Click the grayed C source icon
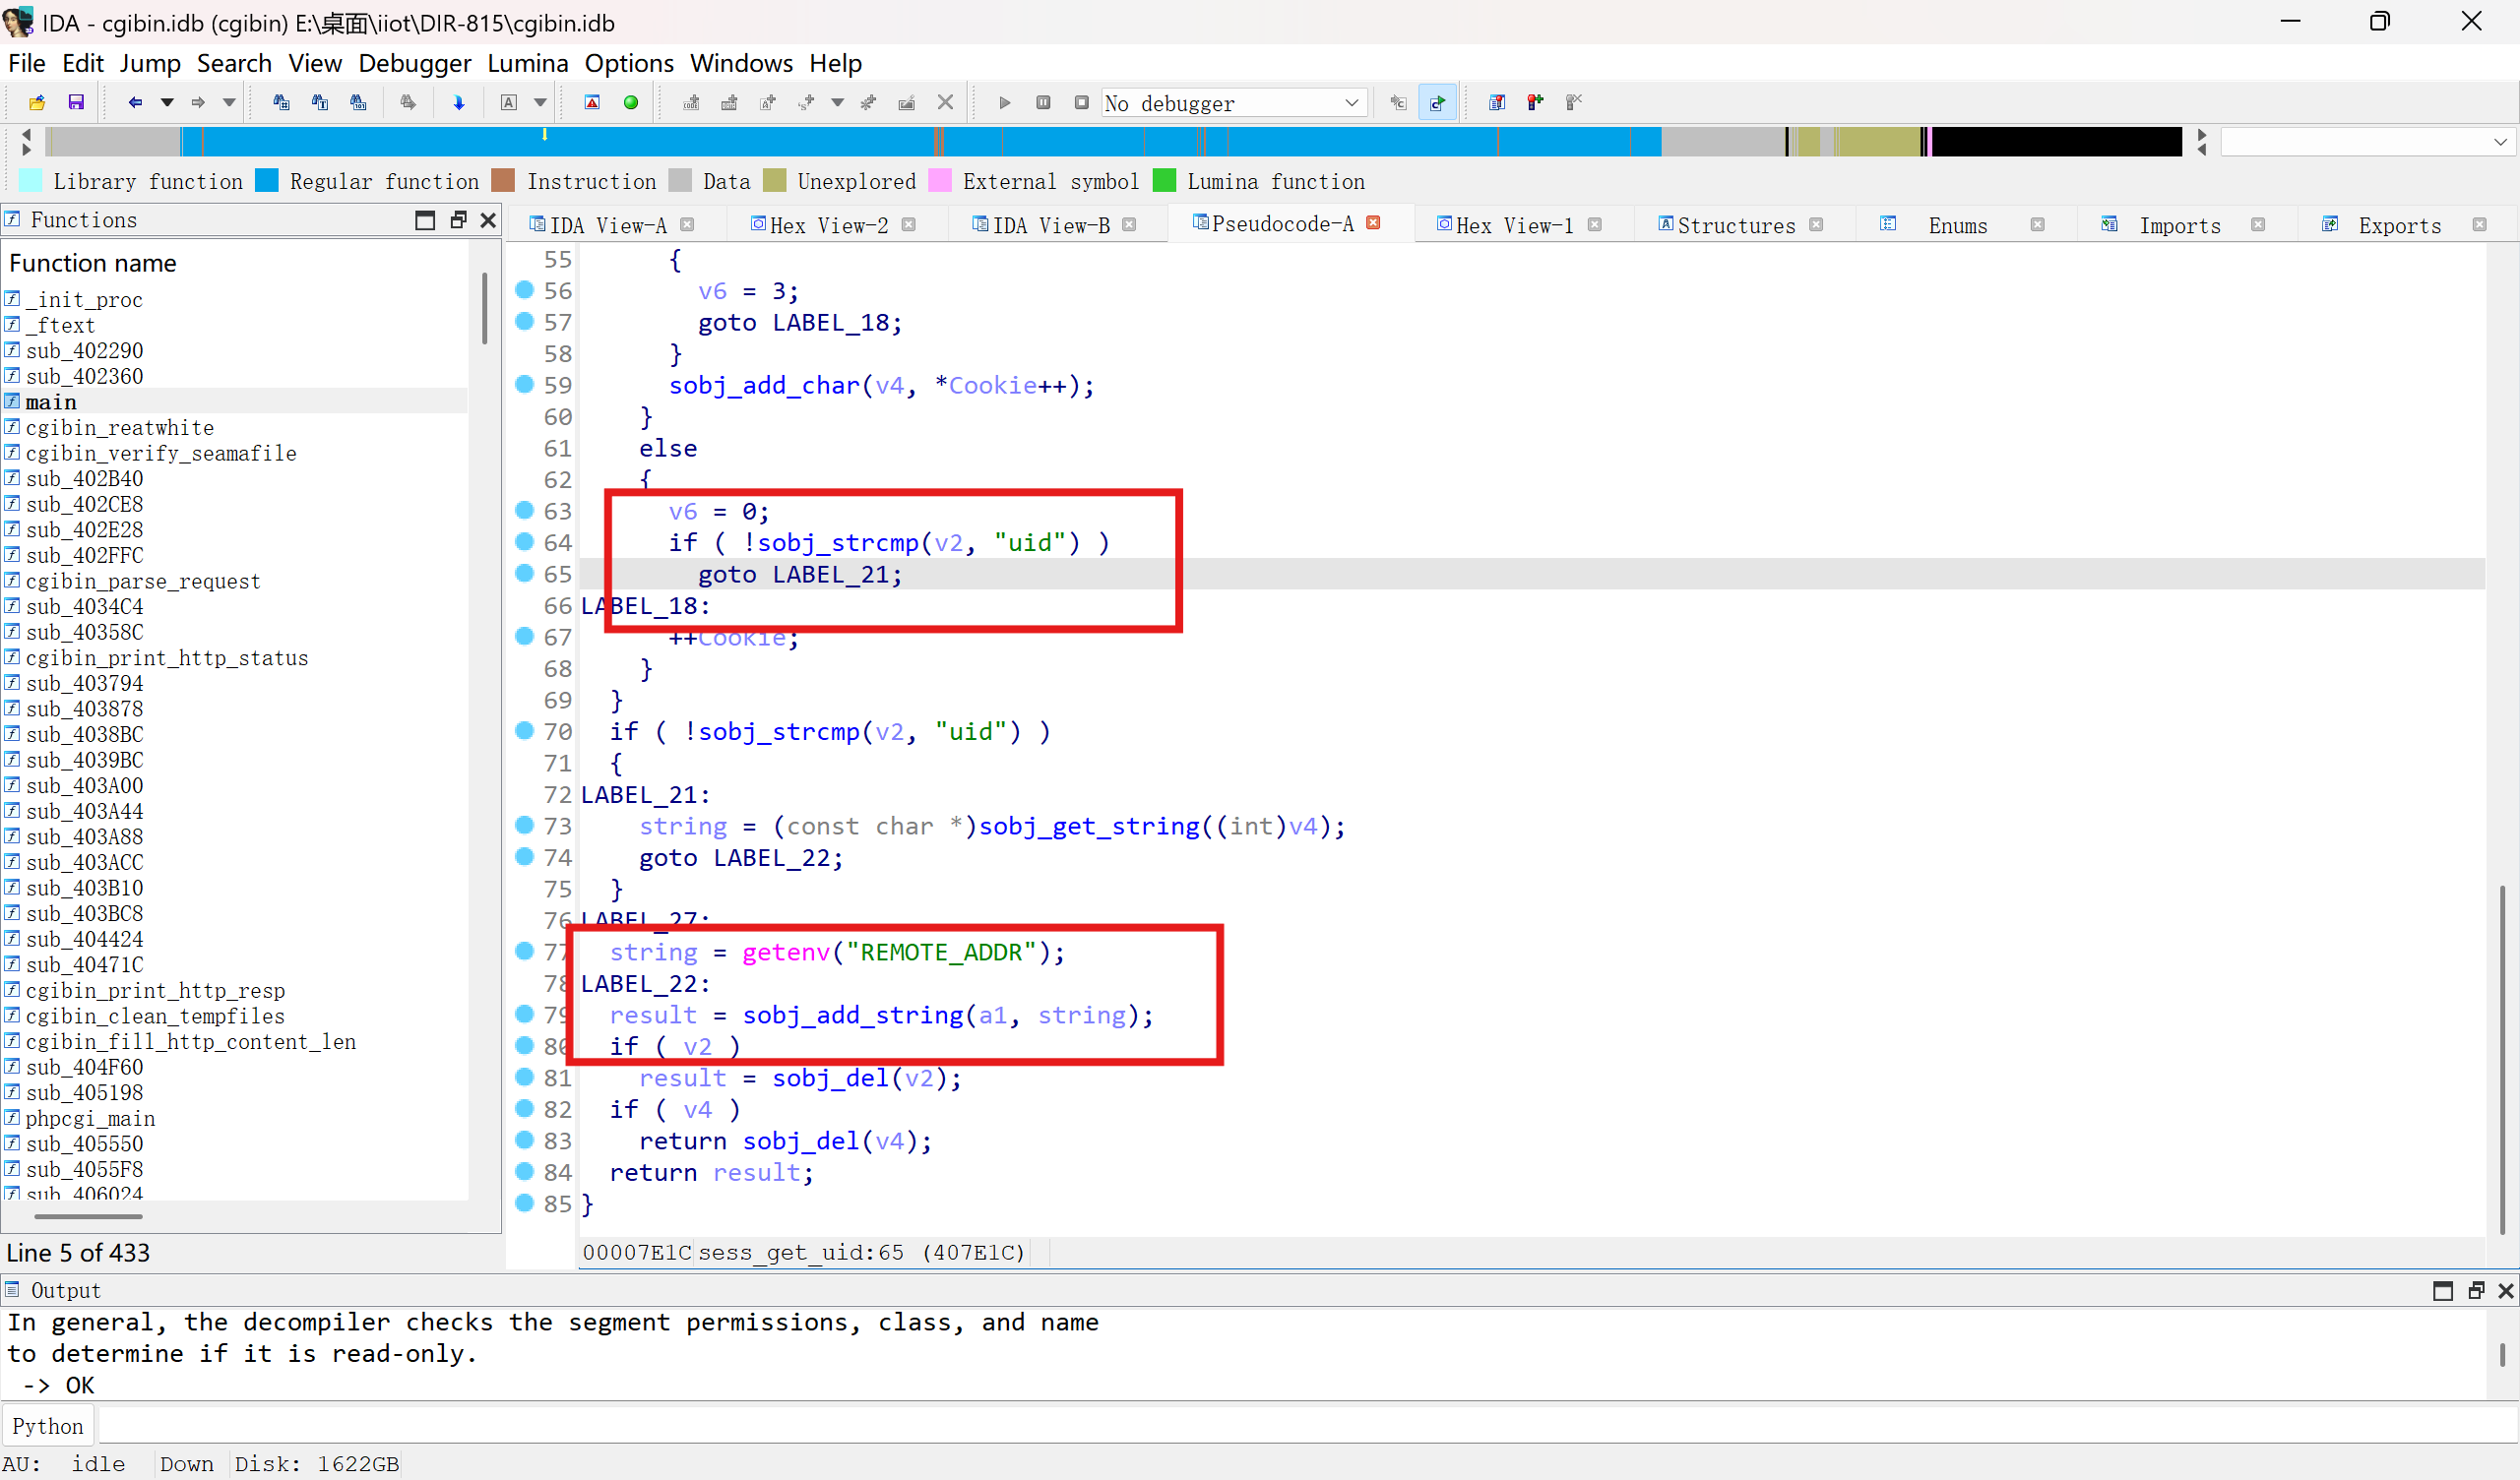This screenshot has height=1480, width=2520. point(1399,102)
